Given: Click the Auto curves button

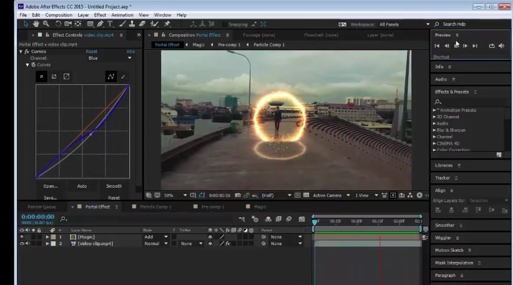Looking at the screenshot, I should click(x=82, y=186).
